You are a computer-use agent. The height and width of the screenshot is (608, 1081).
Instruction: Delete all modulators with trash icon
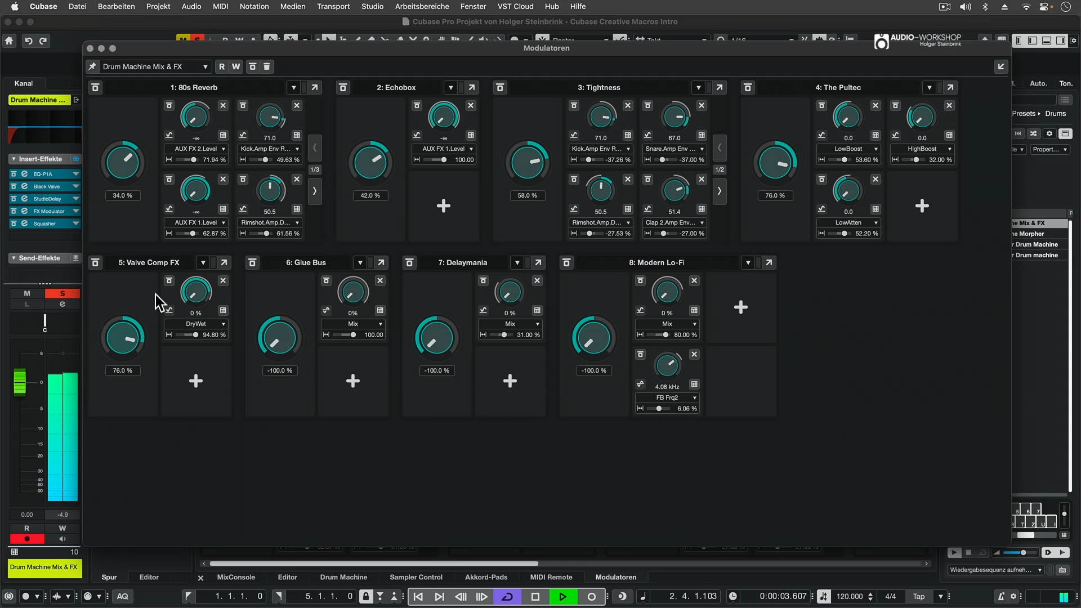click(267, 66)
